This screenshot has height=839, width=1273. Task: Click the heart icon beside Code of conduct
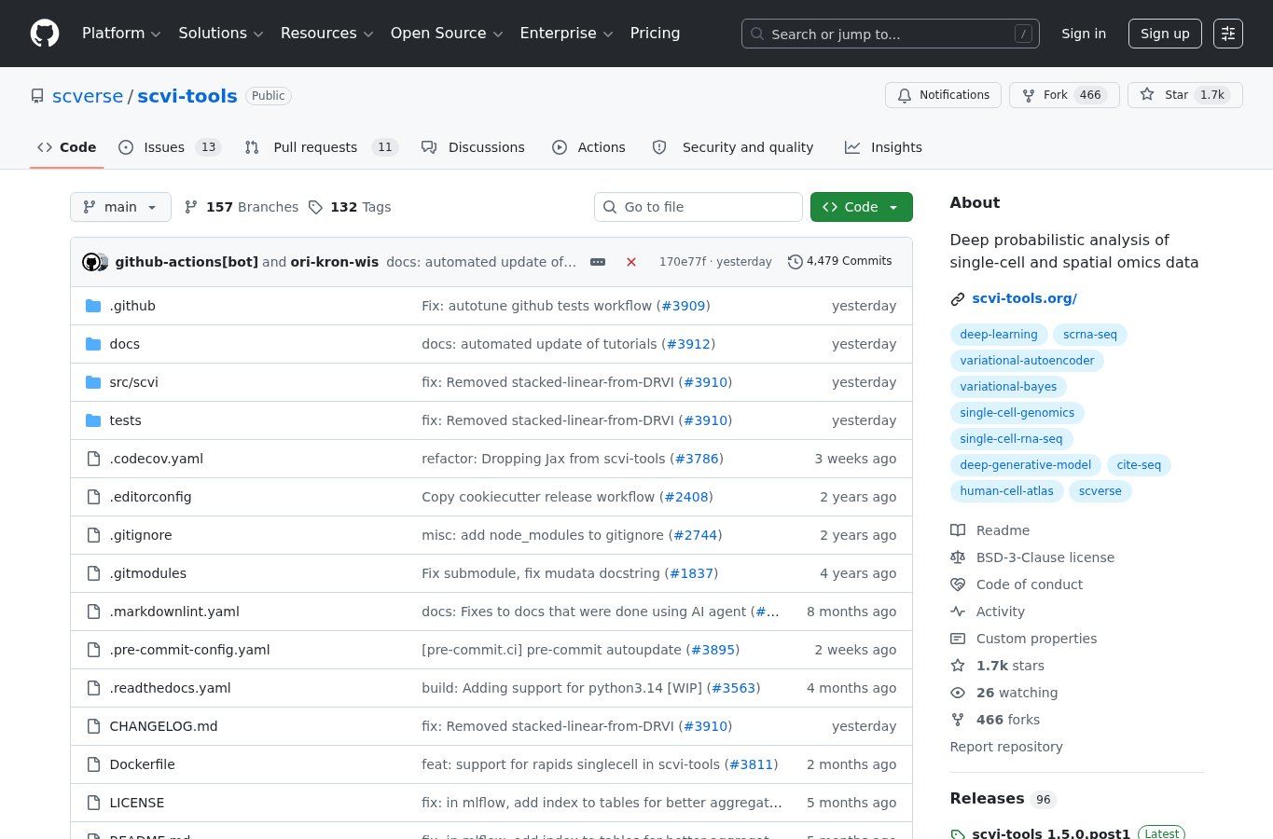(x=958, y=585)
